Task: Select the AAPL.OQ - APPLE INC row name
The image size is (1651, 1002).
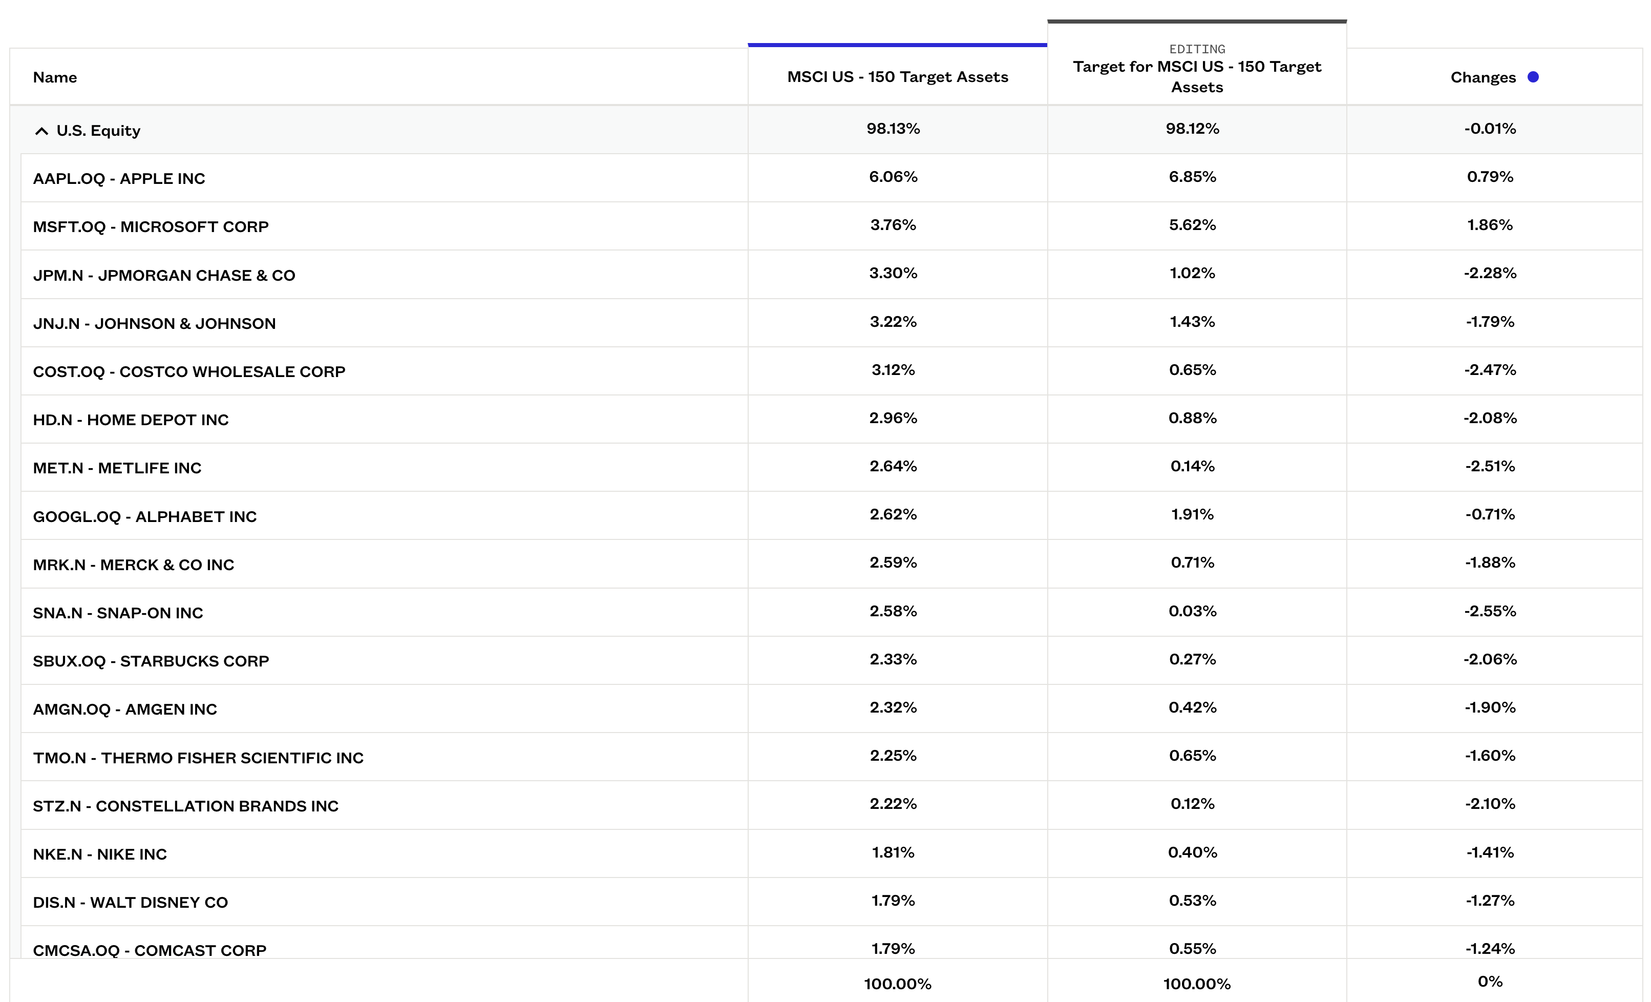Action: pos(119,179)
